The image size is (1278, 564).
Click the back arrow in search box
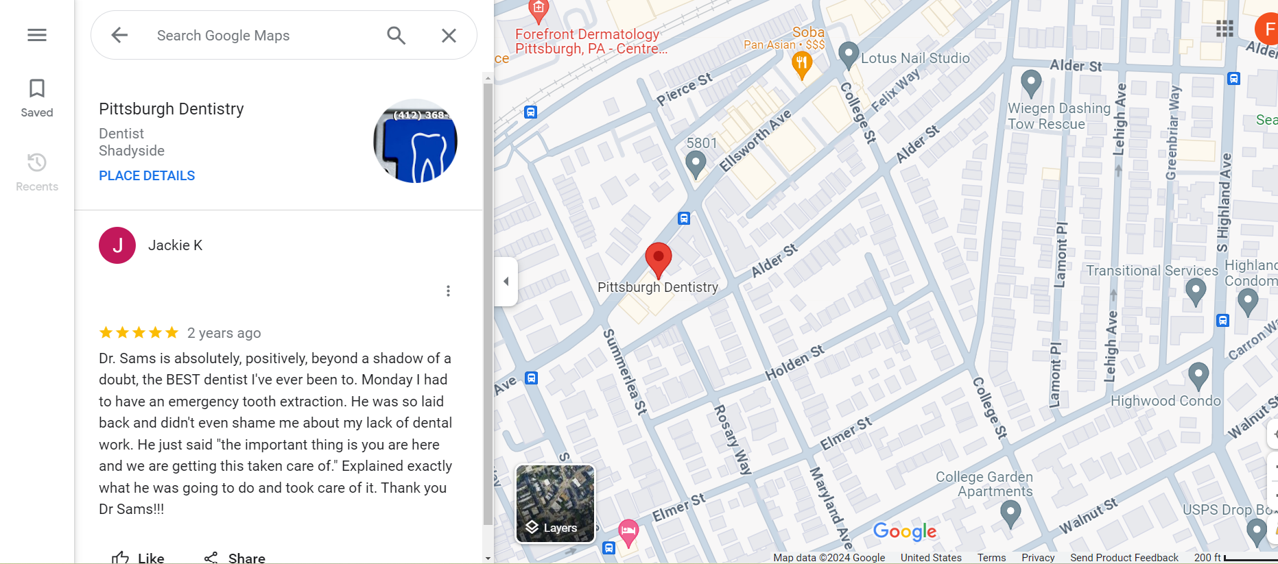pos(119,35)
